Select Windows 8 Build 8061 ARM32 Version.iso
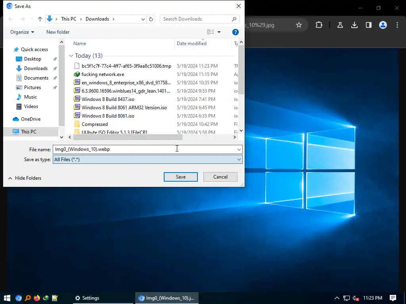Image resolution: width=406 pixels, height=304 pixels. pos(124,108)
